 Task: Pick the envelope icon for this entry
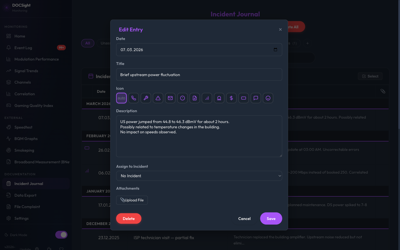(170, 98)
